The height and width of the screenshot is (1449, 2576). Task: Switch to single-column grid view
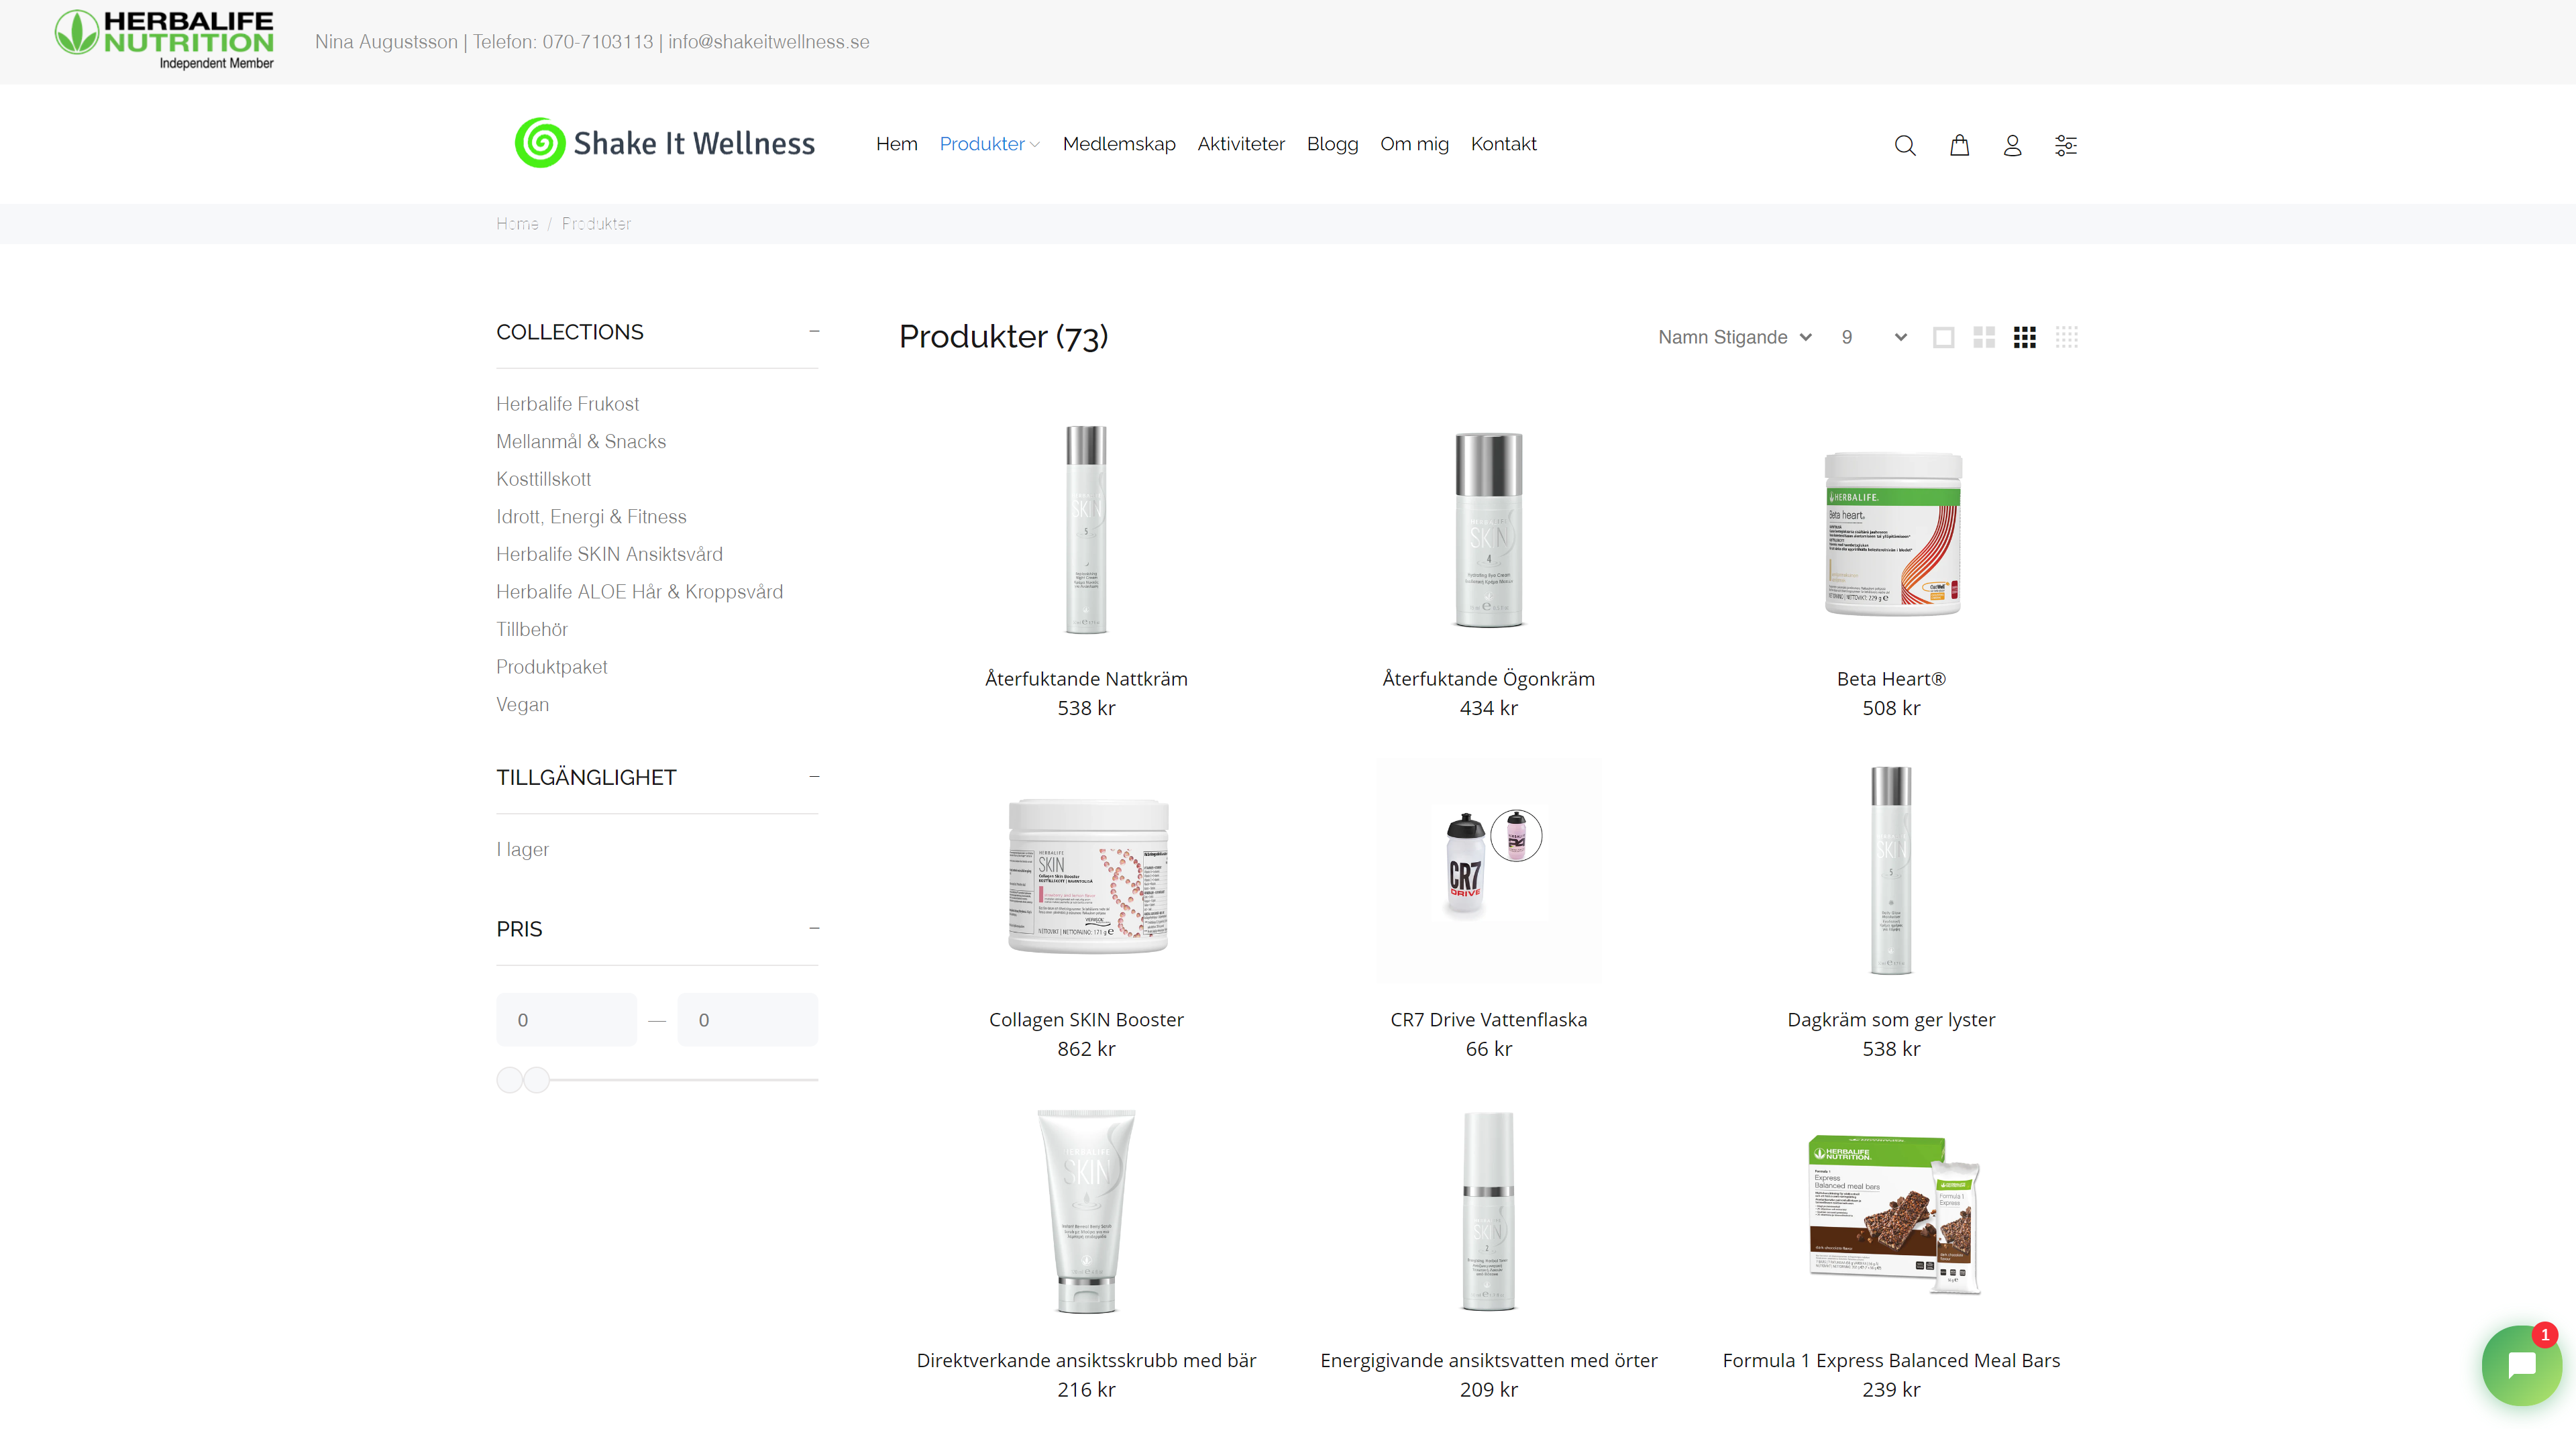[x=1943, y=338]
